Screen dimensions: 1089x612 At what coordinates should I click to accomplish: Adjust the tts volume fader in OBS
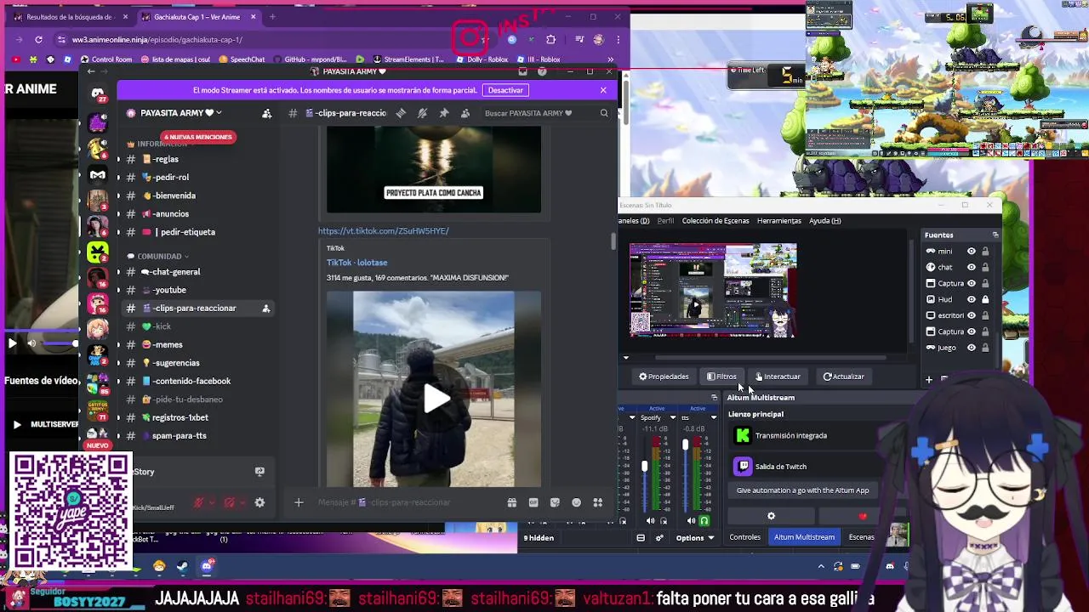pyautogui.click(x=685, y=445)
